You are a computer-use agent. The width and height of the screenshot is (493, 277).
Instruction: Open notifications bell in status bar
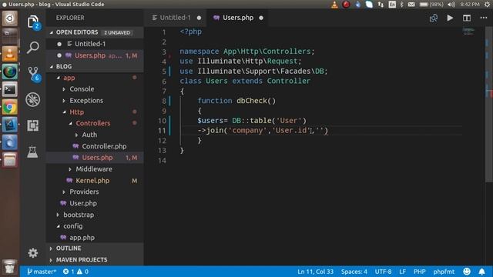pyautogui.click(x=481, y=272)
